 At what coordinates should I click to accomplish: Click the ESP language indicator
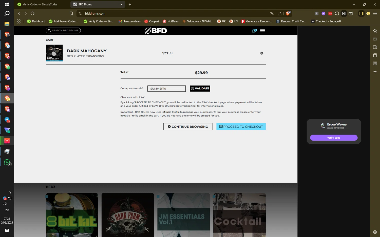pos(7,210)
